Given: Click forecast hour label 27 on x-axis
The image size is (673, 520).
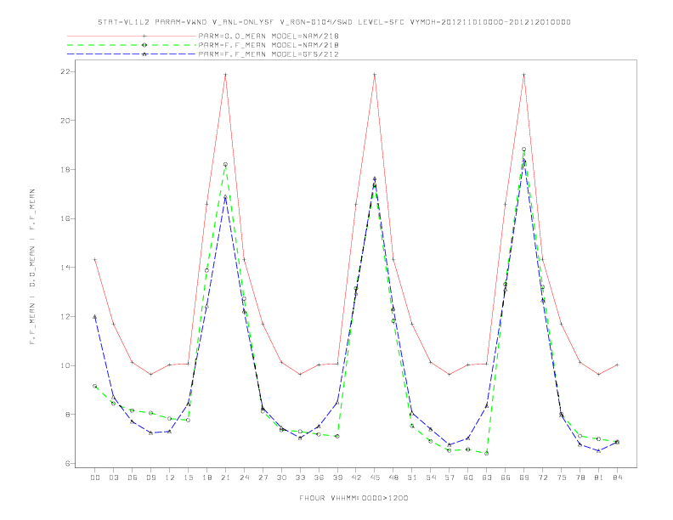Looking at the screenshot, I should pos(263,478).
